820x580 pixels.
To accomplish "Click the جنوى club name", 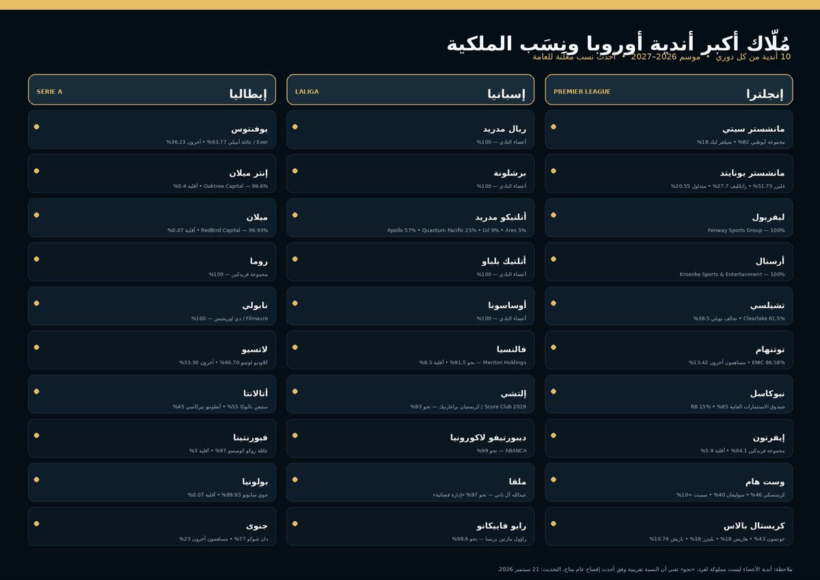I will pos(257,525).
